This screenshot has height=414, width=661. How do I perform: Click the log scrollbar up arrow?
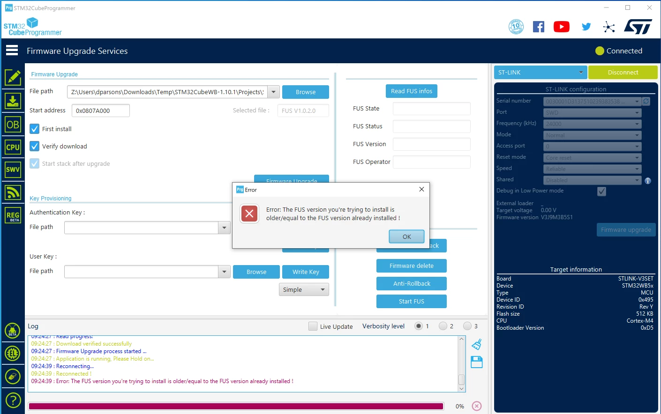[x=461, y=339]
